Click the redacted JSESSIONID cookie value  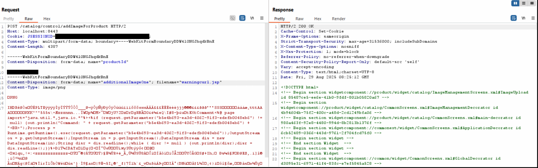(x=102, y=36)
